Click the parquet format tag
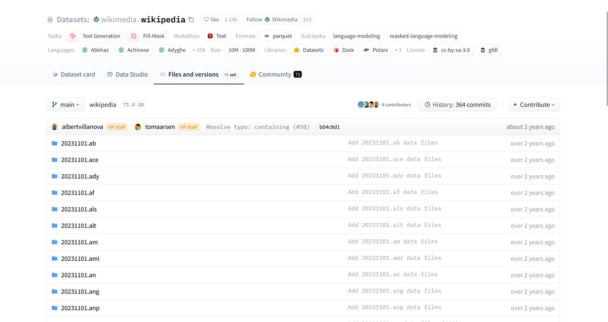 (x=278, y=36)
